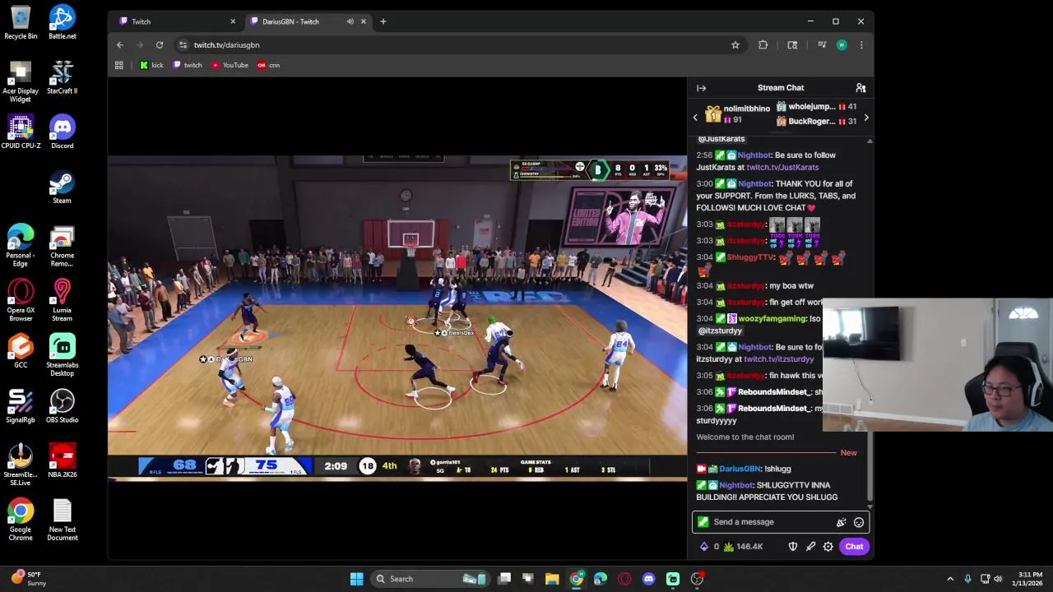Open the chat power-ups sparkle icon
The image size is (1053, 592).
point(841,522)
